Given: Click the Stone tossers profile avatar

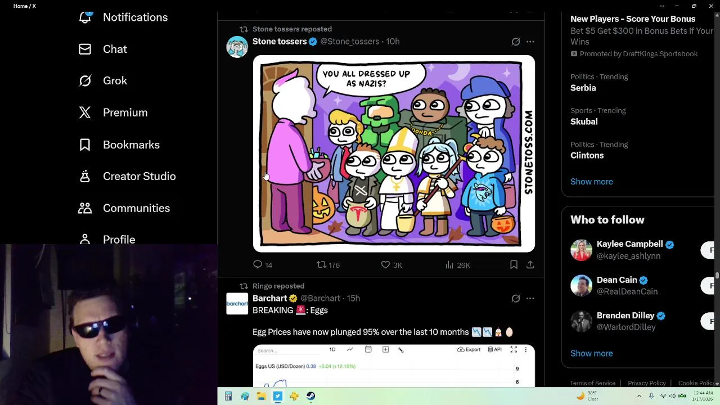Looking at the screenshot, I should coord(237,47).
